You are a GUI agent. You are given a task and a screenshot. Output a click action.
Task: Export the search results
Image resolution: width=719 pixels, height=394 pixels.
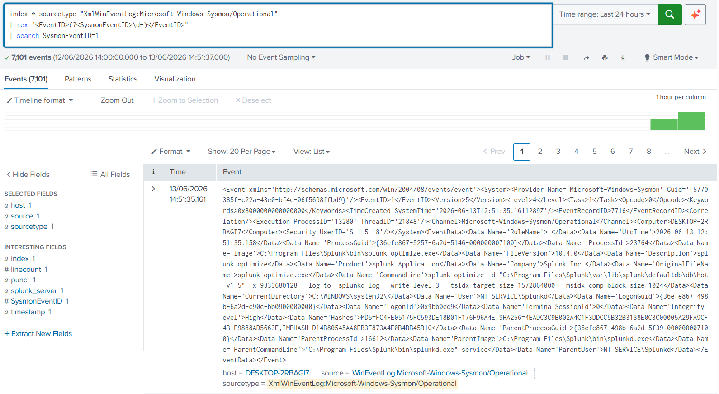pos(623,57)
